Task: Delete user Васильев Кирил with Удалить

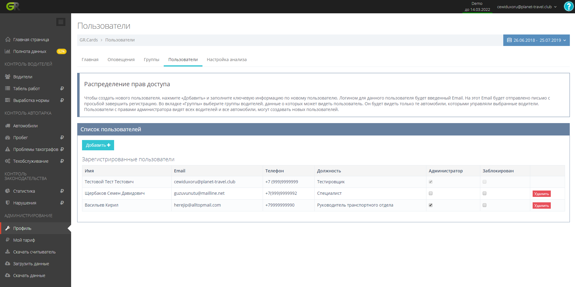Action: 541,206
